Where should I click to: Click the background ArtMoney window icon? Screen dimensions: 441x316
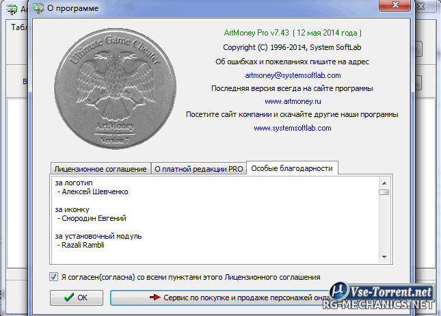[x=10, y=9]
